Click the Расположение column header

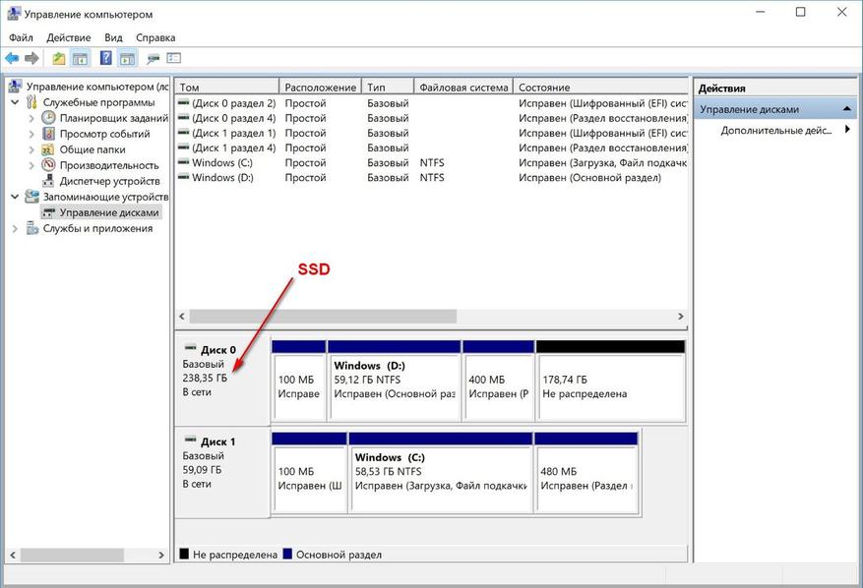[321, 87]
